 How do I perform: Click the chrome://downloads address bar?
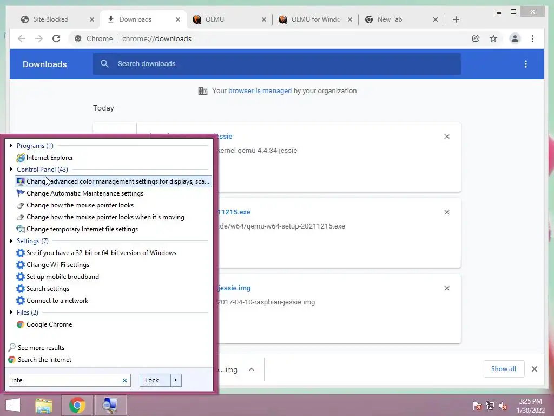click(268, 38)
